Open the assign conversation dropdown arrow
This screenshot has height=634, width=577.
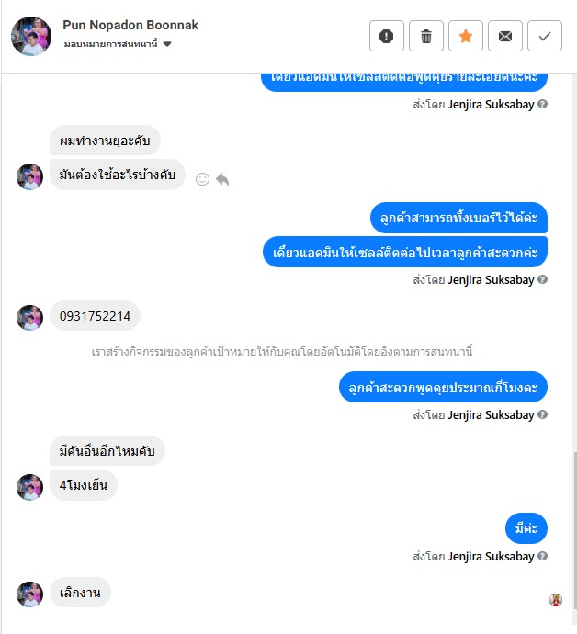pos(167,44)
